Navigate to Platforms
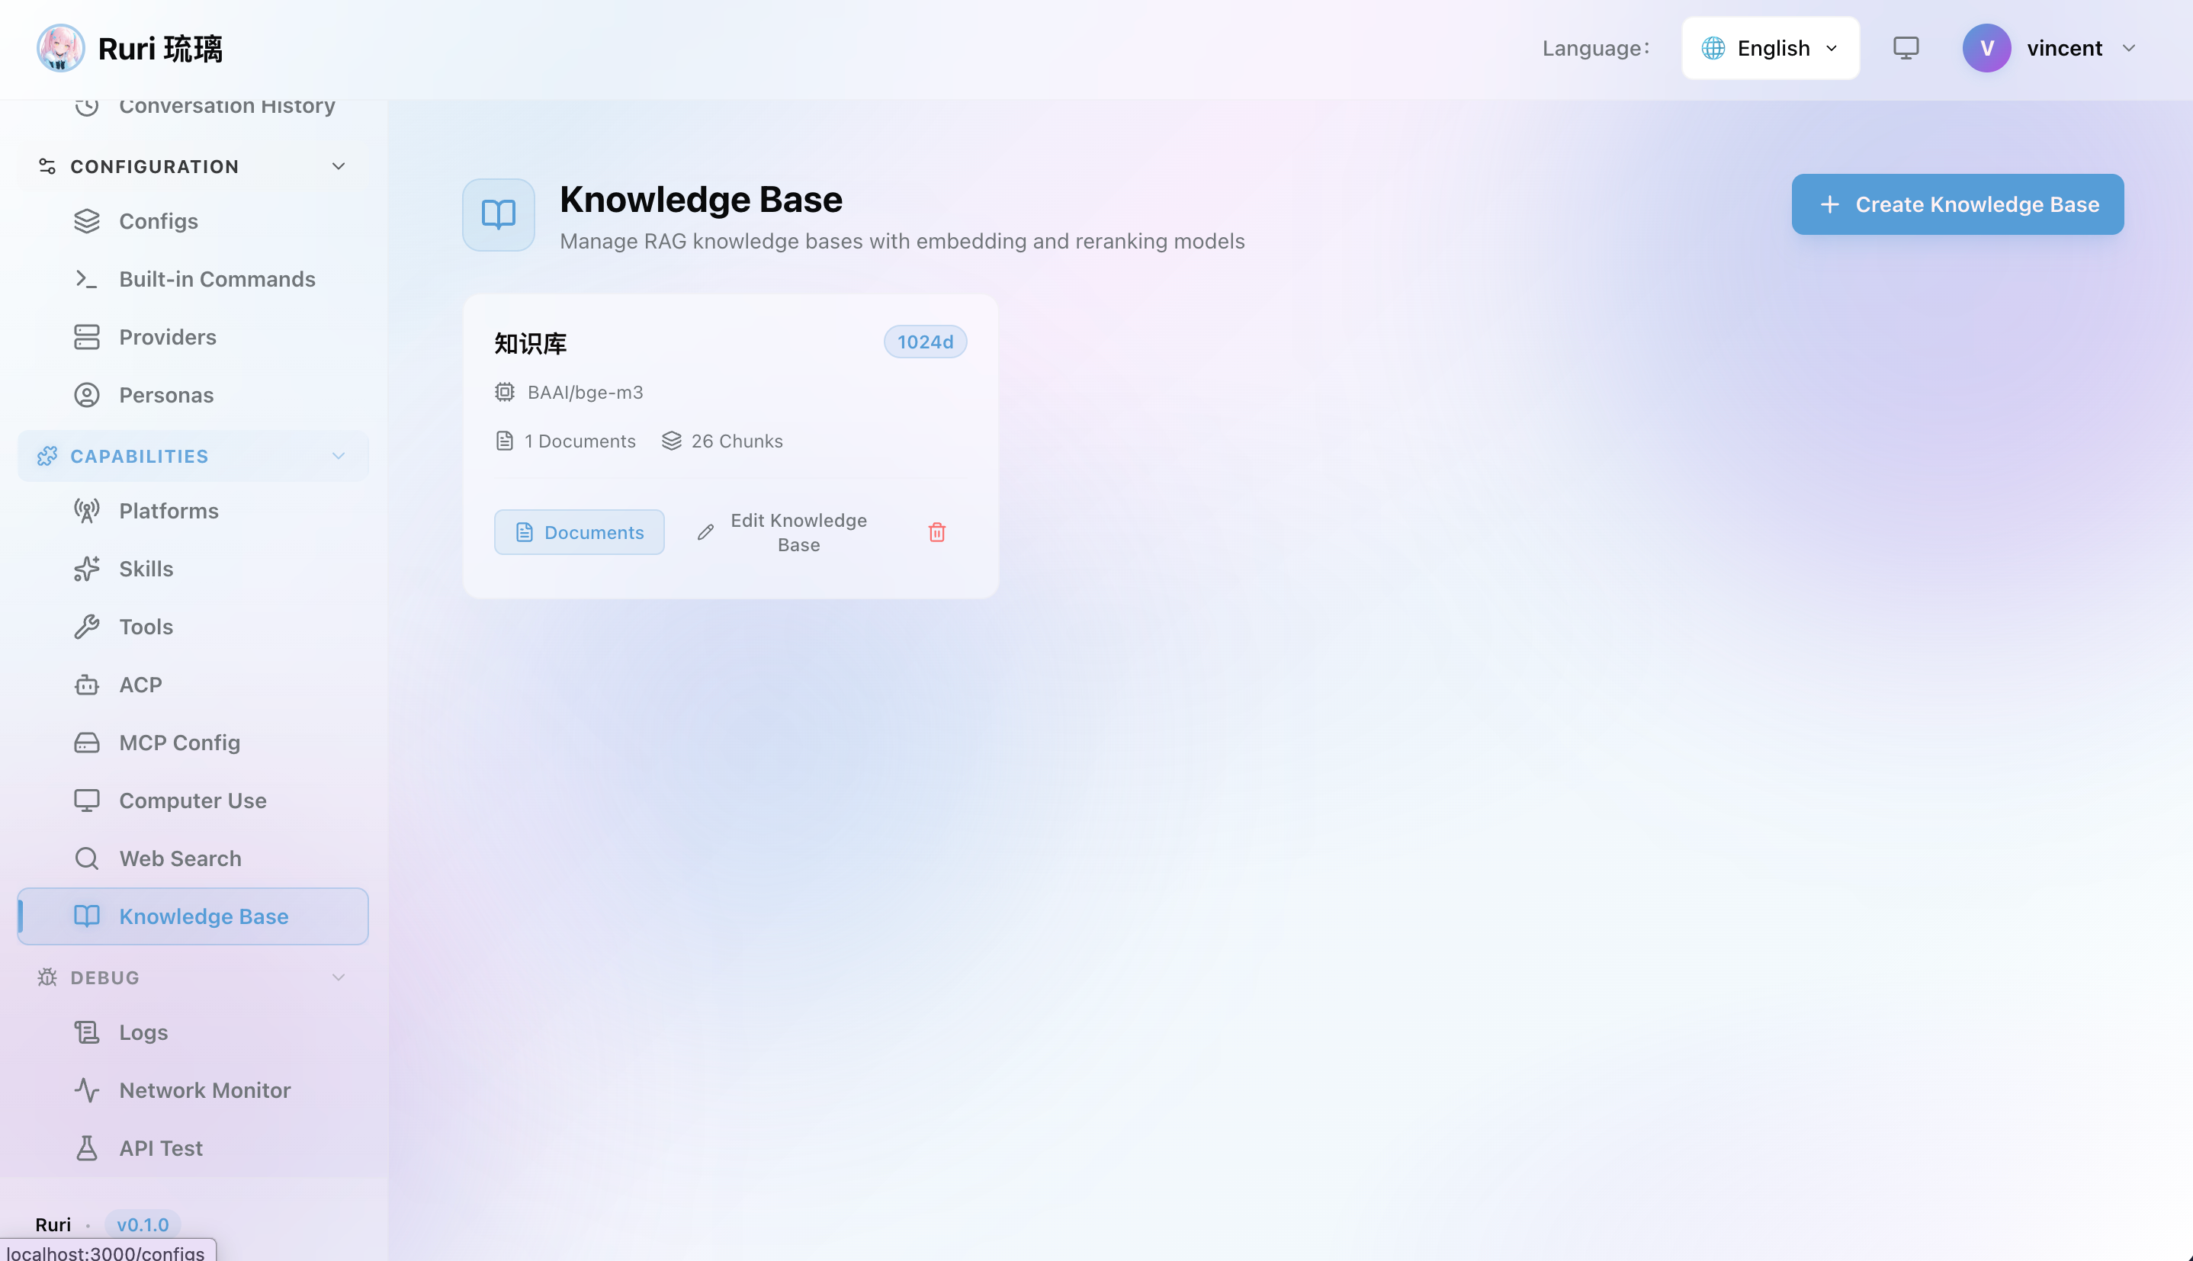Screen dimensions: 2193x1261 coord(193,511)
